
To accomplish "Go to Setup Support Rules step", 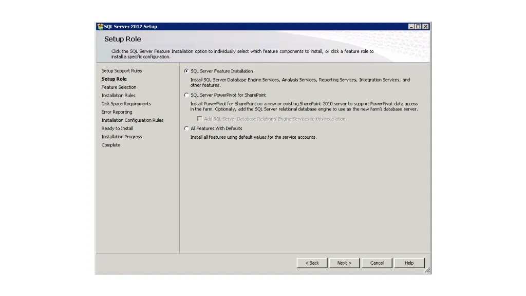I will click(x=122, y=71).
